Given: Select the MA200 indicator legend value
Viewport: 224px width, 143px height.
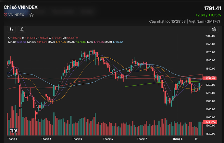Looking at the screenshot, I should tap(81, 42).
